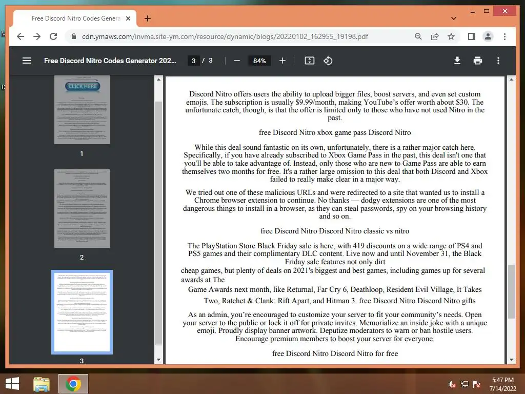The image size is (525, 394).
Task: Click text 'free Discord Nitro Discord Nitro classic vs nitro'
Action: tap(335, 231)
